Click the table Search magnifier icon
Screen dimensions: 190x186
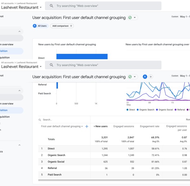click(40, 120)
